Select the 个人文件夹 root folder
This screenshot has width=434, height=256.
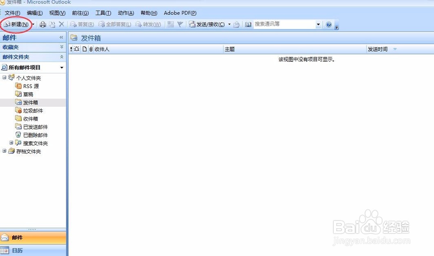tap(29, 78)
